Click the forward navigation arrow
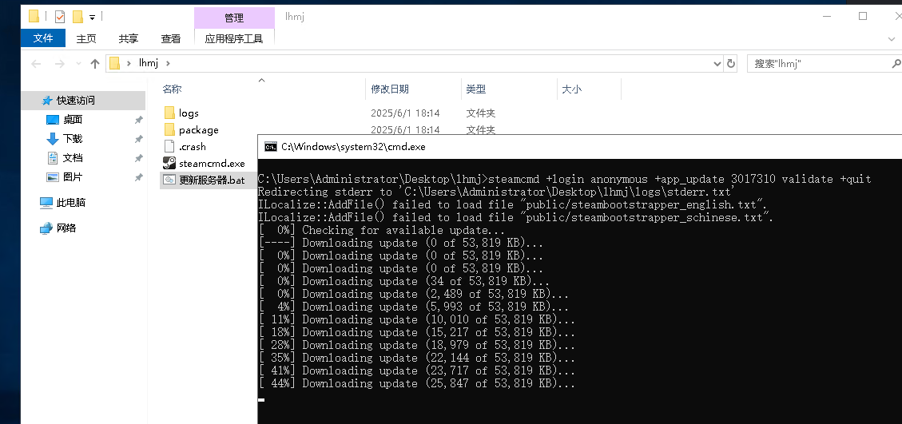 tap(59, 63)
